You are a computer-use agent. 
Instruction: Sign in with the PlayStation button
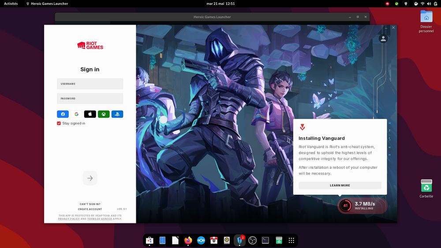pyautogui.click(x=117, y=114)
